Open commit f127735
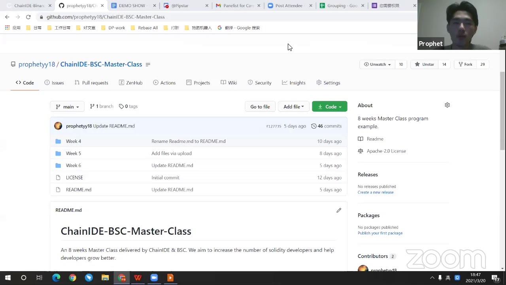The height and width of the screenshot is (285, 506). (x=274, y=126)
